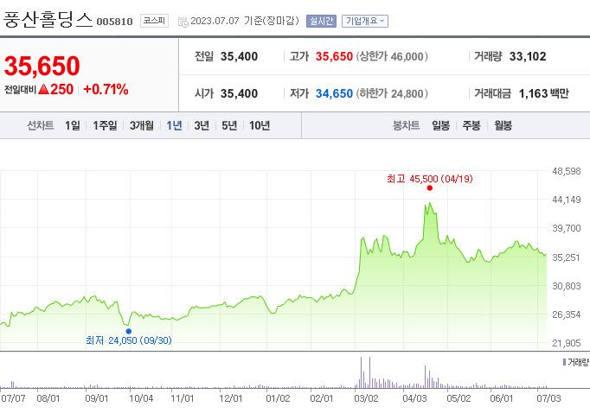Click the 48,598 y-axis label
This screenshot has width=590, height=413.
coord(567,171)
